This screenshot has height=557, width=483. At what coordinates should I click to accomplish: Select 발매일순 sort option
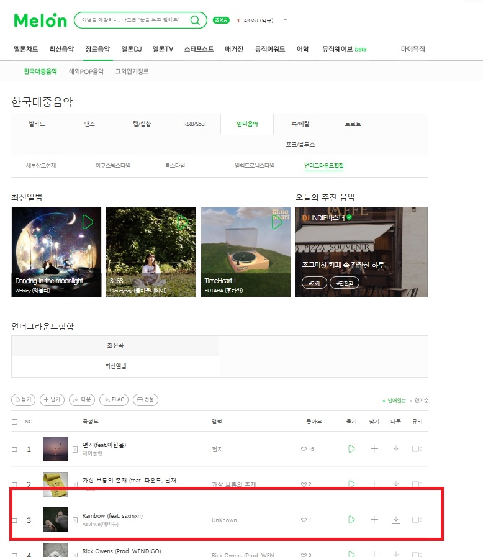[396, 401]
